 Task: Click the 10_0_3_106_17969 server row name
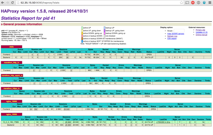(x=11, y=122)
